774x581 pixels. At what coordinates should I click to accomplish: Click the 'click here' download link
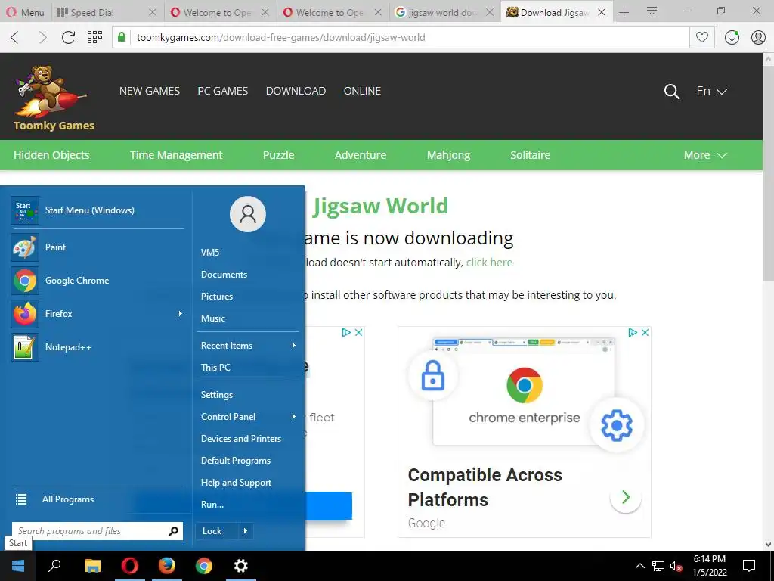(489, 263)
